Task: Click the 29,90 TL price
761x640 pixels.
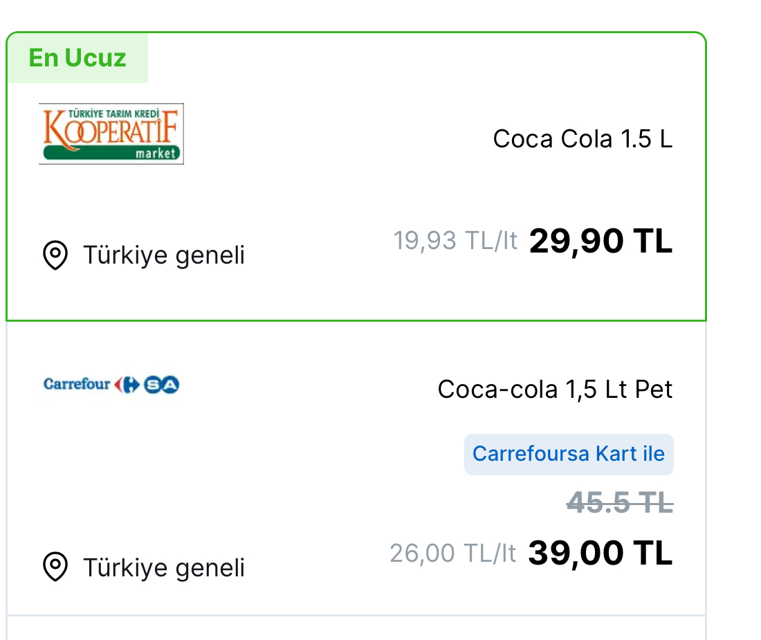Action: tap(600, 241)
